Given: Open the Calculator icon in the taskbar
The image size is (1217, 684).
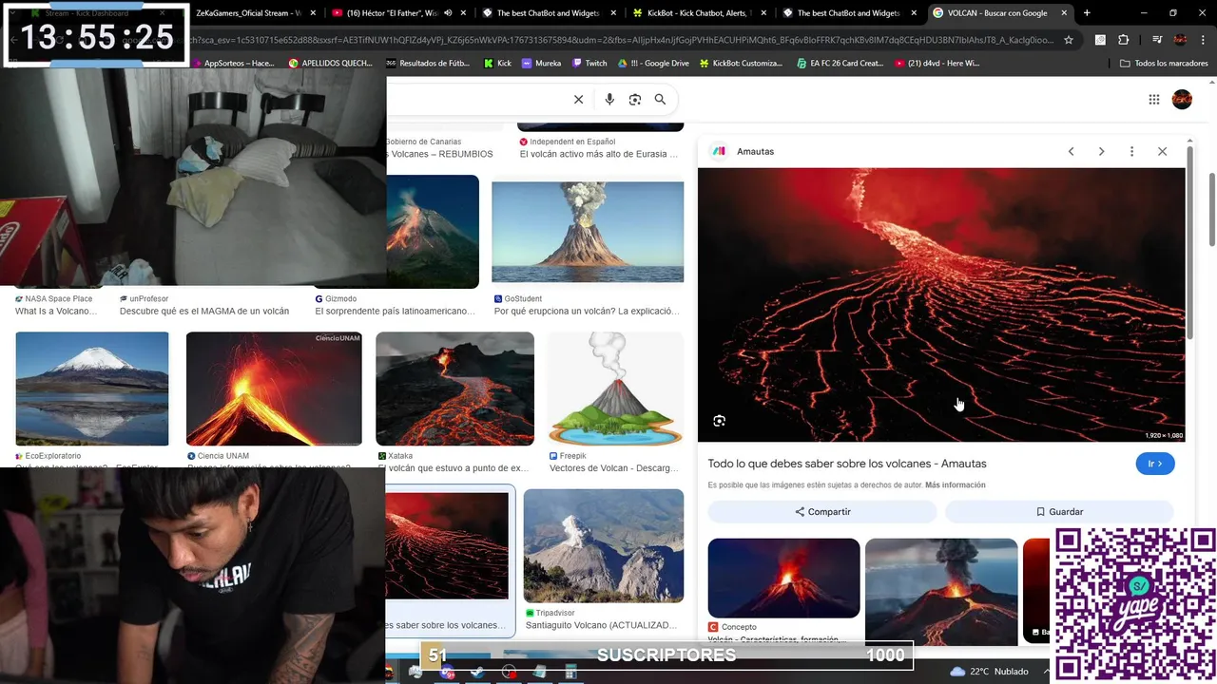Looking at the screenshot, I should point(570,672).
